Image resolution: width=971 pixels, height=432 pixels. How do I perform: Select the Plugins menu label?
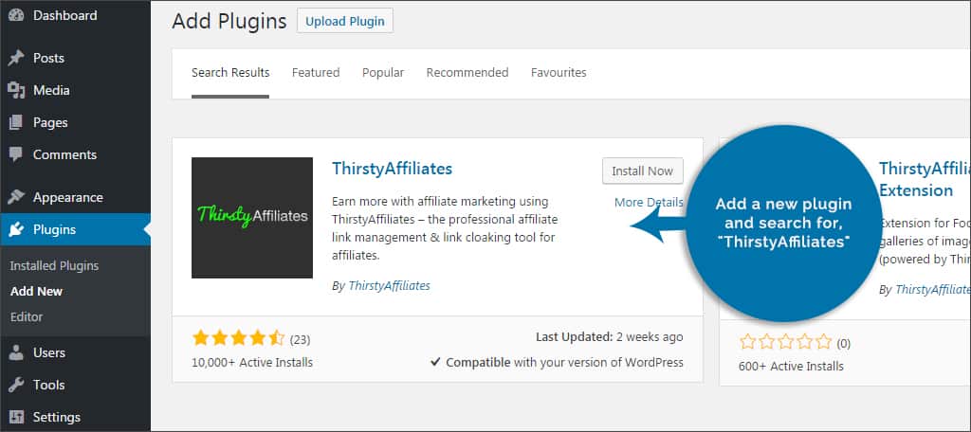click(x=54, y=229)
